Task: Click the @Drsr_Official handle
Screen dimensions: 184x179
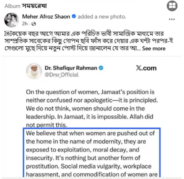Action: point(62,75)
